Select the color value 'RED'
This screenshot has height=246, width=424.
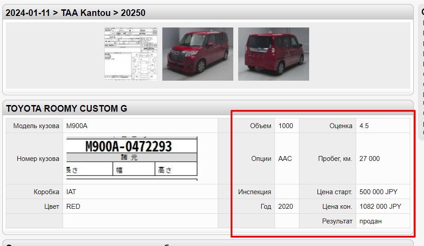[x=73, y=207]
